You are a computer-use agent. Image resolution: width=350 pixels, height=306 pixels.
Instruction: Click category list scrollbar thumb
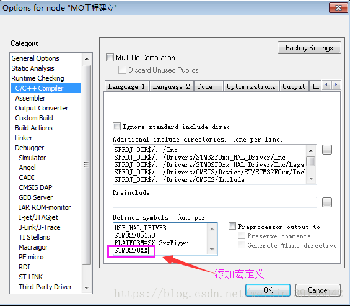point(87,164)
